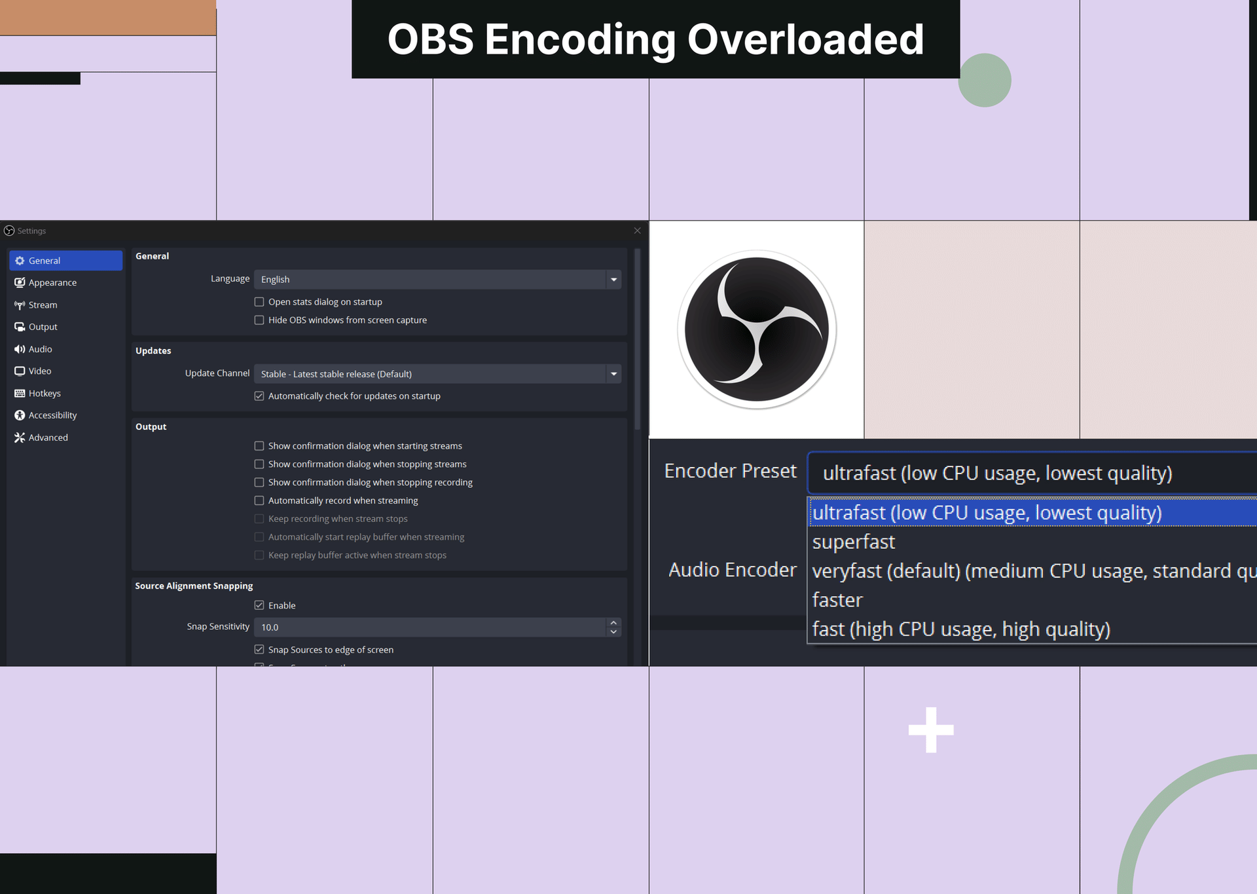Increase Snap Sensitivity with up arrow
The height and width of the screenshot is (894, 1257).
tap(613, 623)
